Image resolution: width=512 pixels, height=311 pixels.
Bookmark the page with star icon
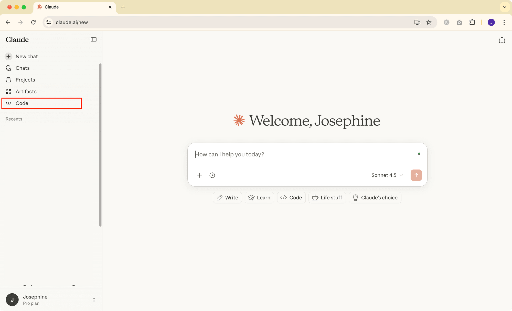click(429, 22)
